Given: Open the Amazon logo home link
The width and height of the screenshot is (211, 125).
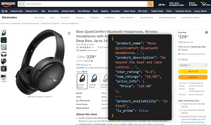Looking at the screenshot, I should (x=8, y=4).
